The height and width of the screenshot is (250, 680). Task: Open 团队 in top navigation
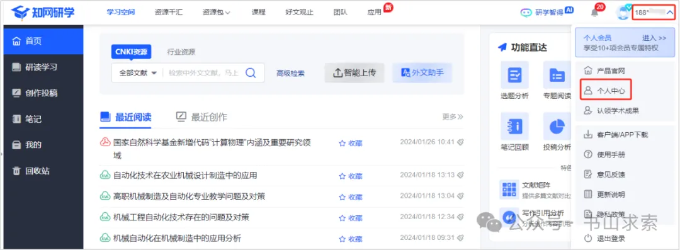(341, 12)
